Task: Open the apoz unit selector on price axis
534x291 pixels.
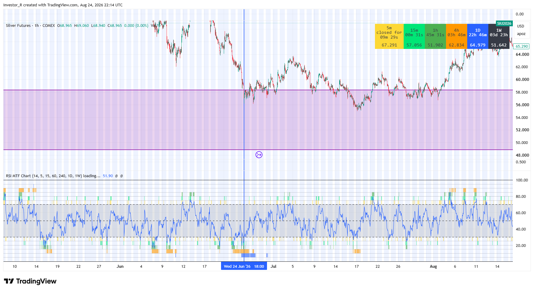Action: pyautogui.click(x=521, y=34)
